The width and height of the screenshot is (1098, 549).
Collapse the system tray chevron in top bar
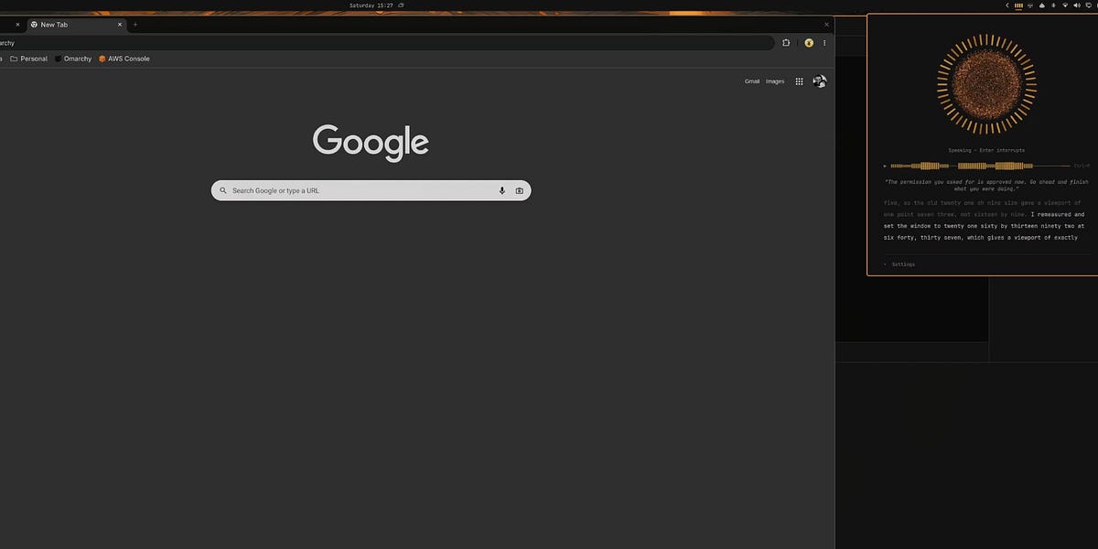tap(1006, 5)
